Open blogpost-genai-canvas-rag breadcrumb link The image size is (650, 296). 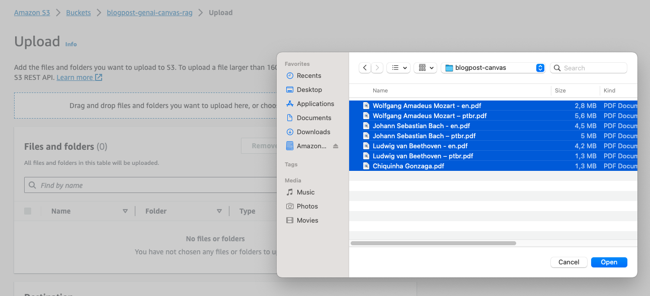149,13
